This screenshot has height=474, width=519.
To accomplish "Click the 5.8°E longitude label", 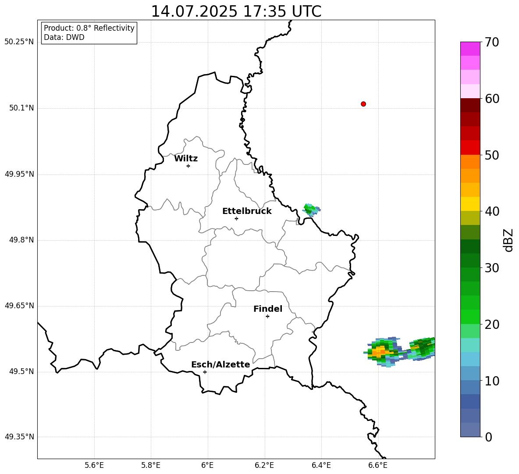I will tap(151, 466).
